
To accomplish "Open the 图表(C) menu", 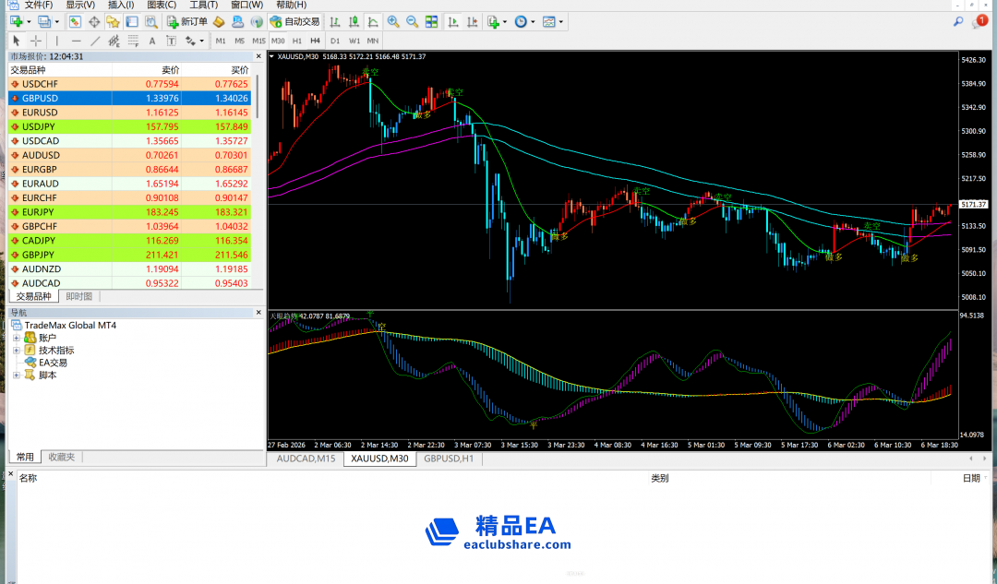I will 162,5.
